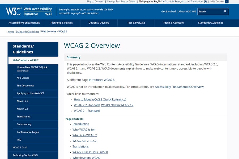Viewport: 239px width, 159px height.
Task: Jump to Who WCAG is for
Action: point(84,130)
